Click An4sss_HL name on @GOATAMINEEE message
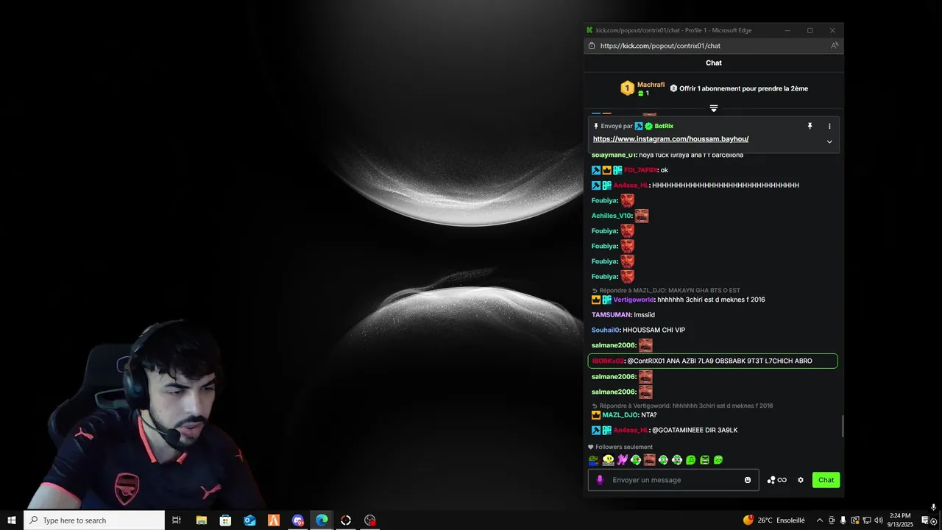942x530 pixels. (631, 430)
